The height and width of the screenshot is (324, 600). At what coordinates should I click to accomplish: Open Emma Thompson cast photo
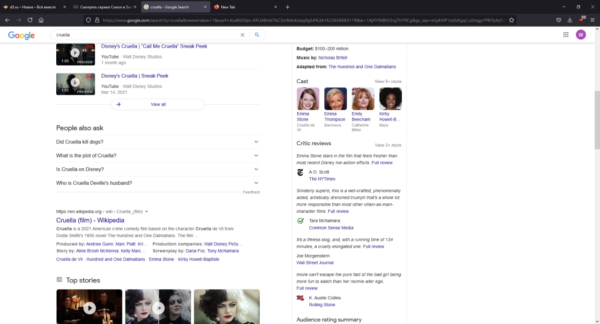336,99
